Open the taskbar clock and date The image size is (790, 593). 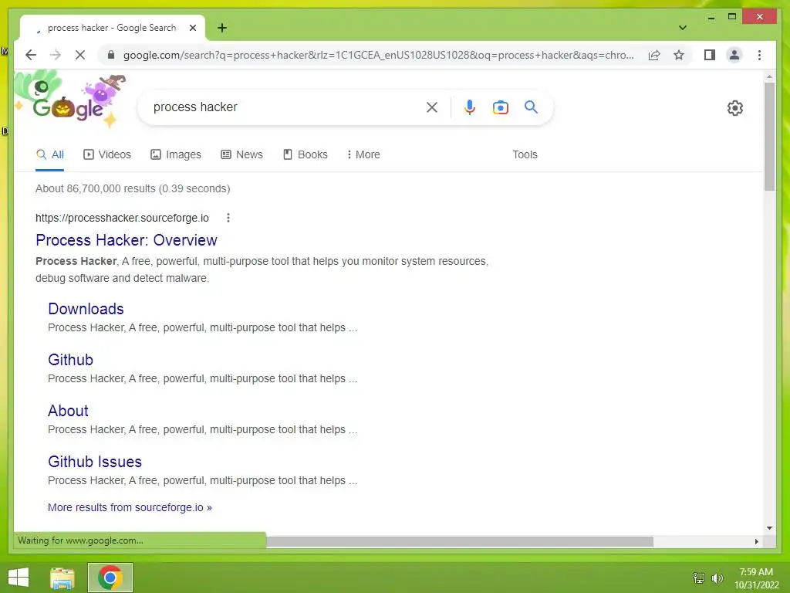coord(756,578)
